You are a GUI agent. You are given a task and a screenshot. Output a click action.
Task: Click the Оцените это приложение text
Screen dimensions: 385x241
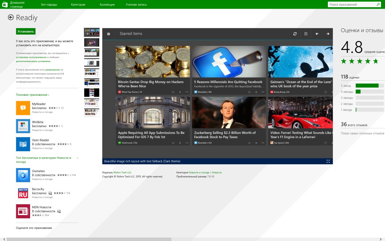click(34, 228)
